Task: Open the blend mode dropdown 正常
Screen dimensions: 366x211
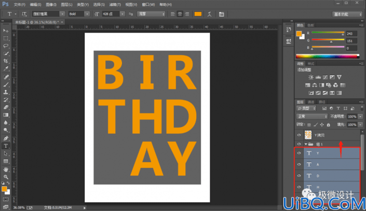Action: pos(312,116)
